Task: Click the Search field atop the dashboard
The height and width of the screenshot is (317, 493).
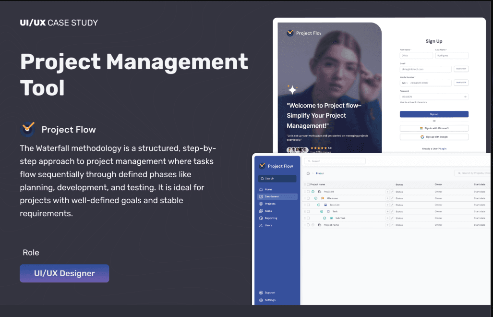Action: pyautogui.click(x=335, y=160)
